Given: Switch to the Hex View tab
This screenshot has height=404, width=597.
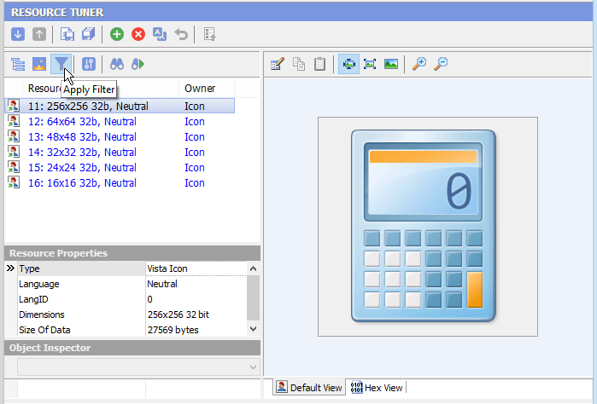Looking at the screenshot, I should point(377,388).
